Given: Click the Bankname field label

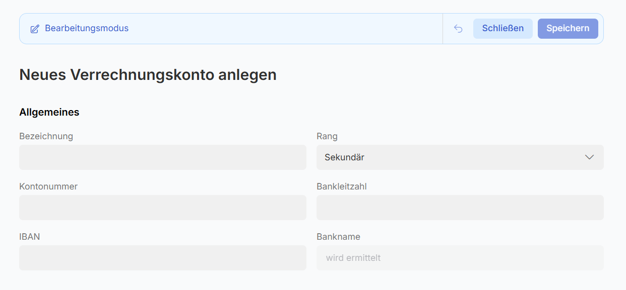Looking at the screenshot, I should [338, 237].
